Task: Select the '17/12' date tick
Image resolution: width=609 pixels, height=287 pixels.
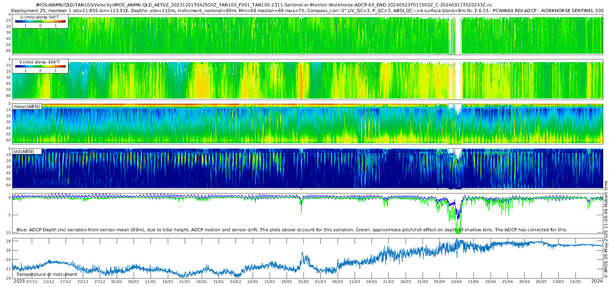Action: pos(66,282)
